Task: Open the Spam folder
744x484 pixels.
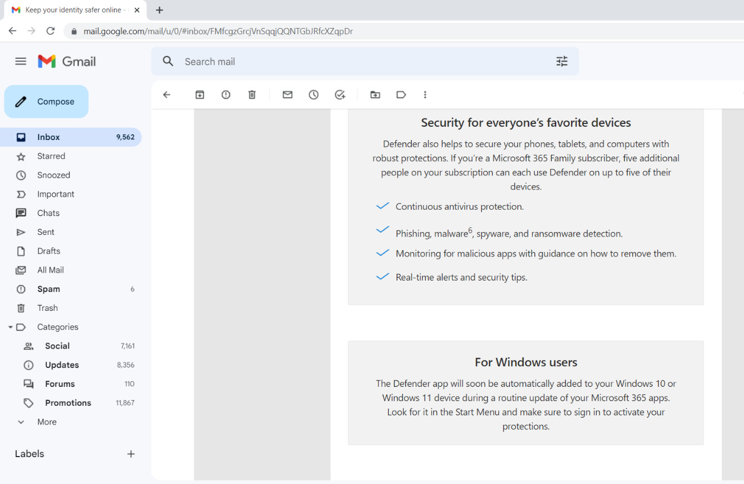Action: click(x=71, y=289)
